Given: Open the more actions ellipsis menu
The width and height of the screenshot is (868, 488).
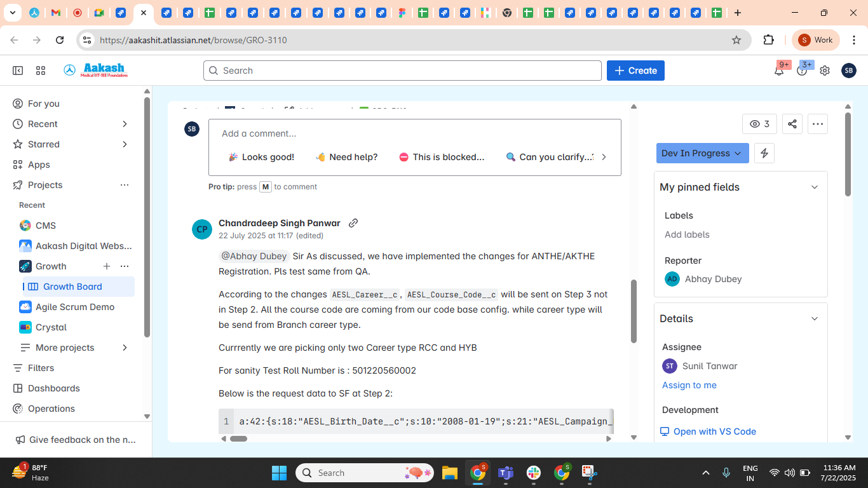Looking at the screenshot, I should pyautogui.click(x=818, y=124).
